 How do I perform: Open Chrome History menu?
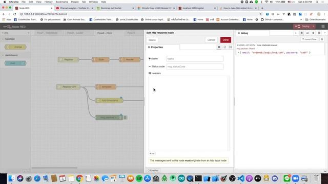coord(48,2)
